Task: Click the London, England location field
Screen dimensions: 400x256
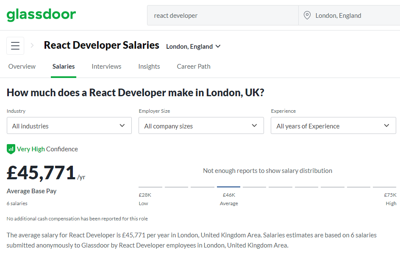Action: click(x=349, y=15)
